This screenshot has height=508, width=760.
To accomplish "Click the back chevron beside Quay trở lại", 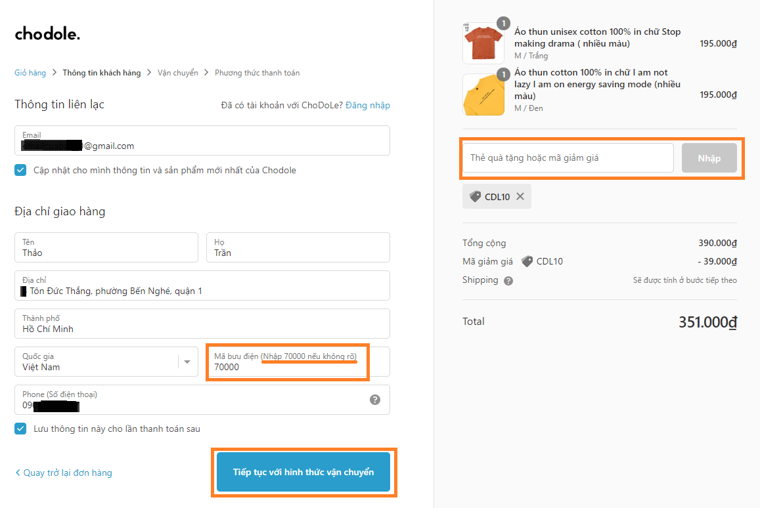I will click(18, 473).
